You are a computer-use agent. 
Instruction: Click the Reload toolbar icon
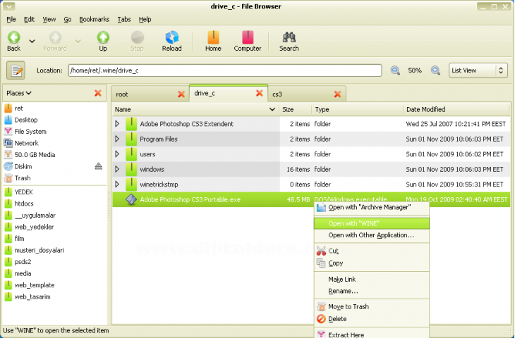tap(171, 41)
